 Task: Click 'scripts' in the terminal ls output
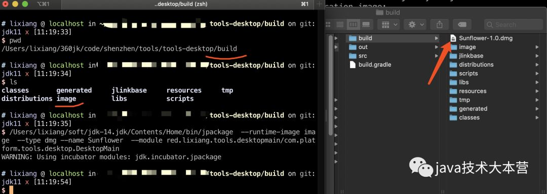180,99
